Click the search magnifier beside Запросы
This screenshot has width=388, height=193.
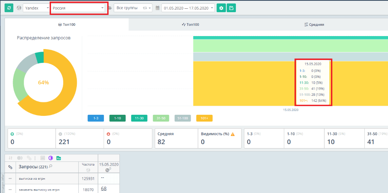click(51, 166)
